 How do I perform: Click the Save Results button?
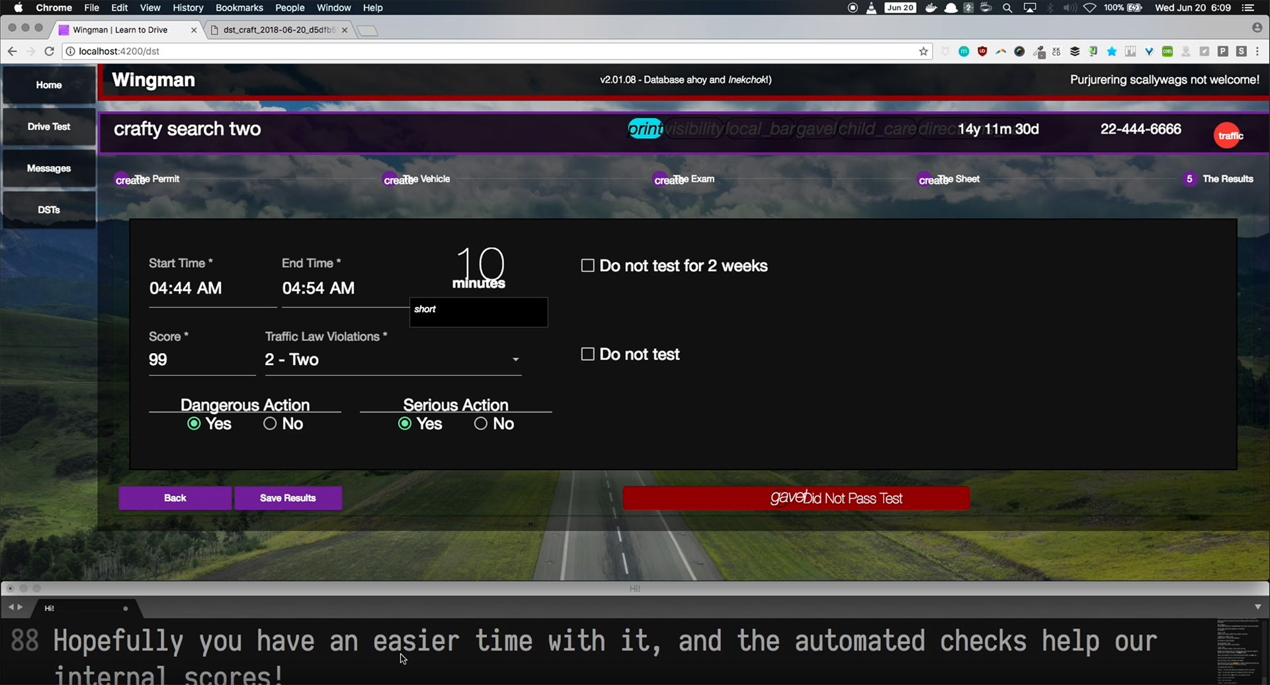[288, 498]
